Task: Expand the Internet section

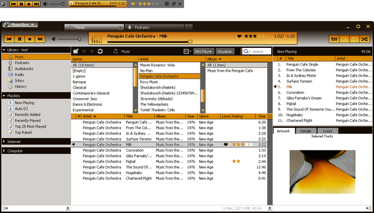Action: click(x=4, y=142)
